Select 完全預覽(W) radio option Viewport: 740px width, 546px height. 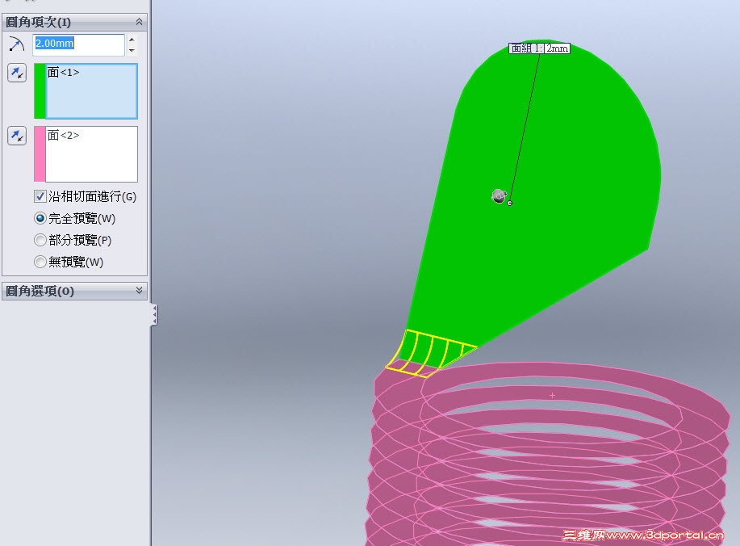40,218
